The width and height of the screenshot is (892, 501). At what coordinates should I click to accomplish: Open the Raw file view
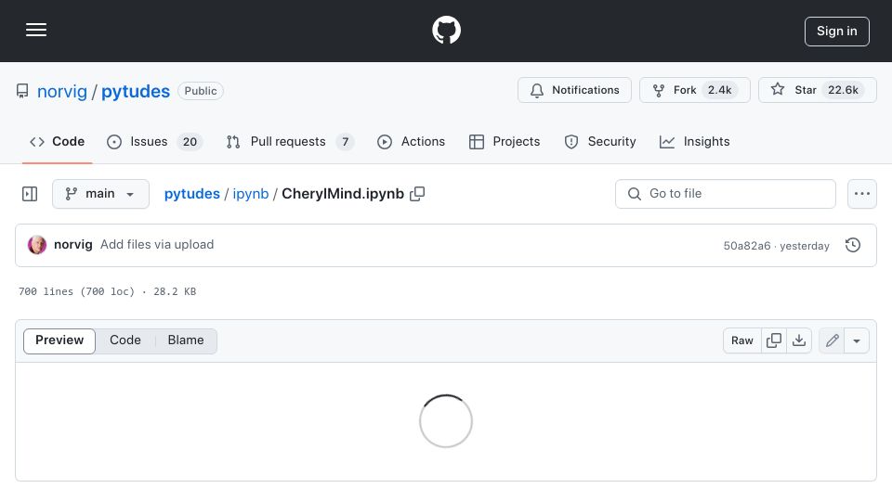click(741, 340)
